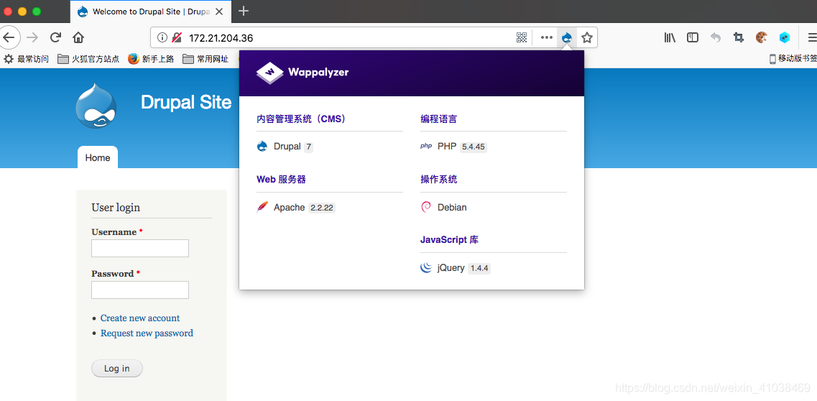Click the PHP icon in popup
This screenshot has height=401, width=817.
[426, 147]
